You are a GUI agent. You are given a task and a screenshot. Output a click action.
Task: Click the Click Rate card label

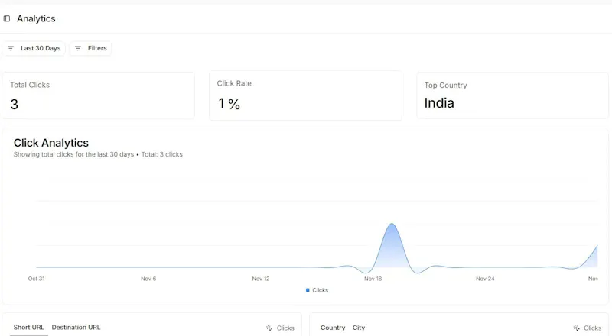234,83
